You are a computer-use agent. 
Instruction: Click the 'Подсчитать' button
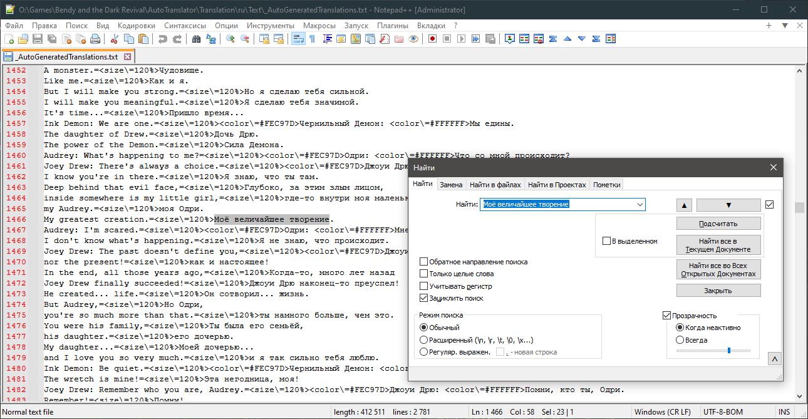[x=718, y=224]
